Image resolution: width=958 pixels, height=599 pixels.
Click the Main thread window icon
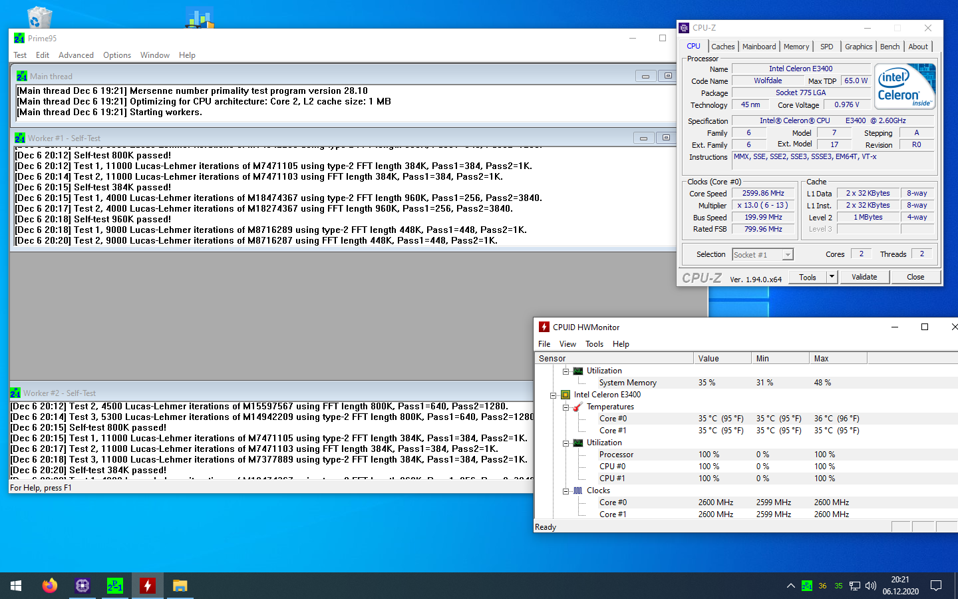(x=22, y=76)
